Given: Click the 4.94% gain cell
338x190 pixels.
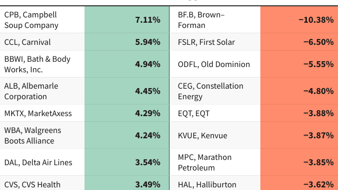Looking at the screenshot, I should point(127,64).
